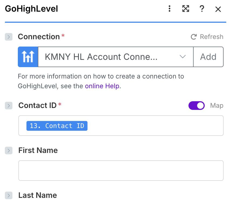Open the three-dot module options menu

pyautogui.click(x=170, y=9)
